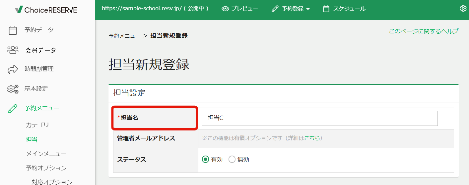Click the eye icon for プレビュー
This screenshot has width=469, height=185.
tap(226, 9)
